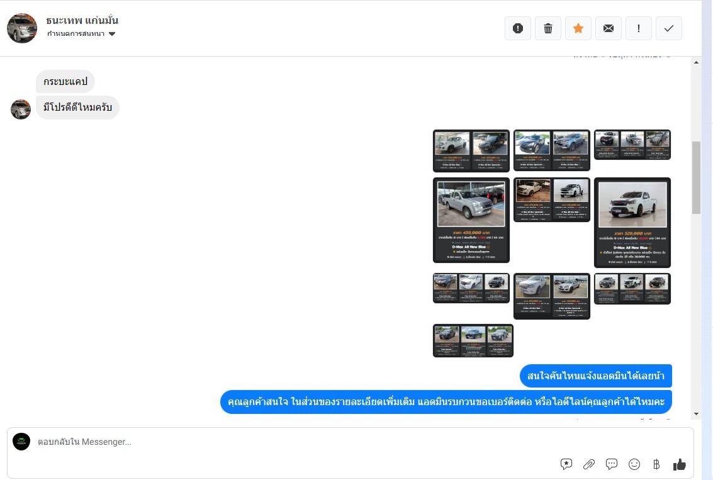This screenshot has height=480, width=713.
Task: Attach a file with the paperclip icon
Action: (x=589, y=464)
